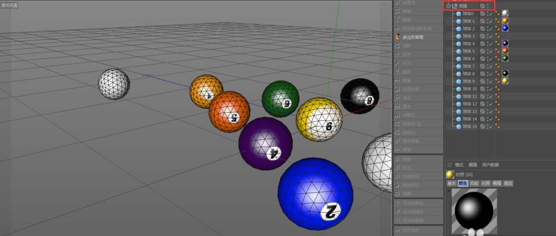Switch to the 光照 material tab

pos(485,184)
